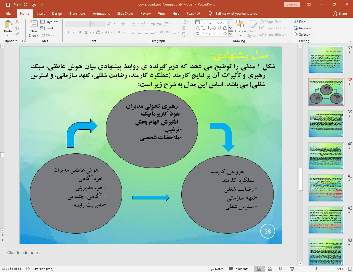
Task: Expand the Section dropdown
Action: 50,34
